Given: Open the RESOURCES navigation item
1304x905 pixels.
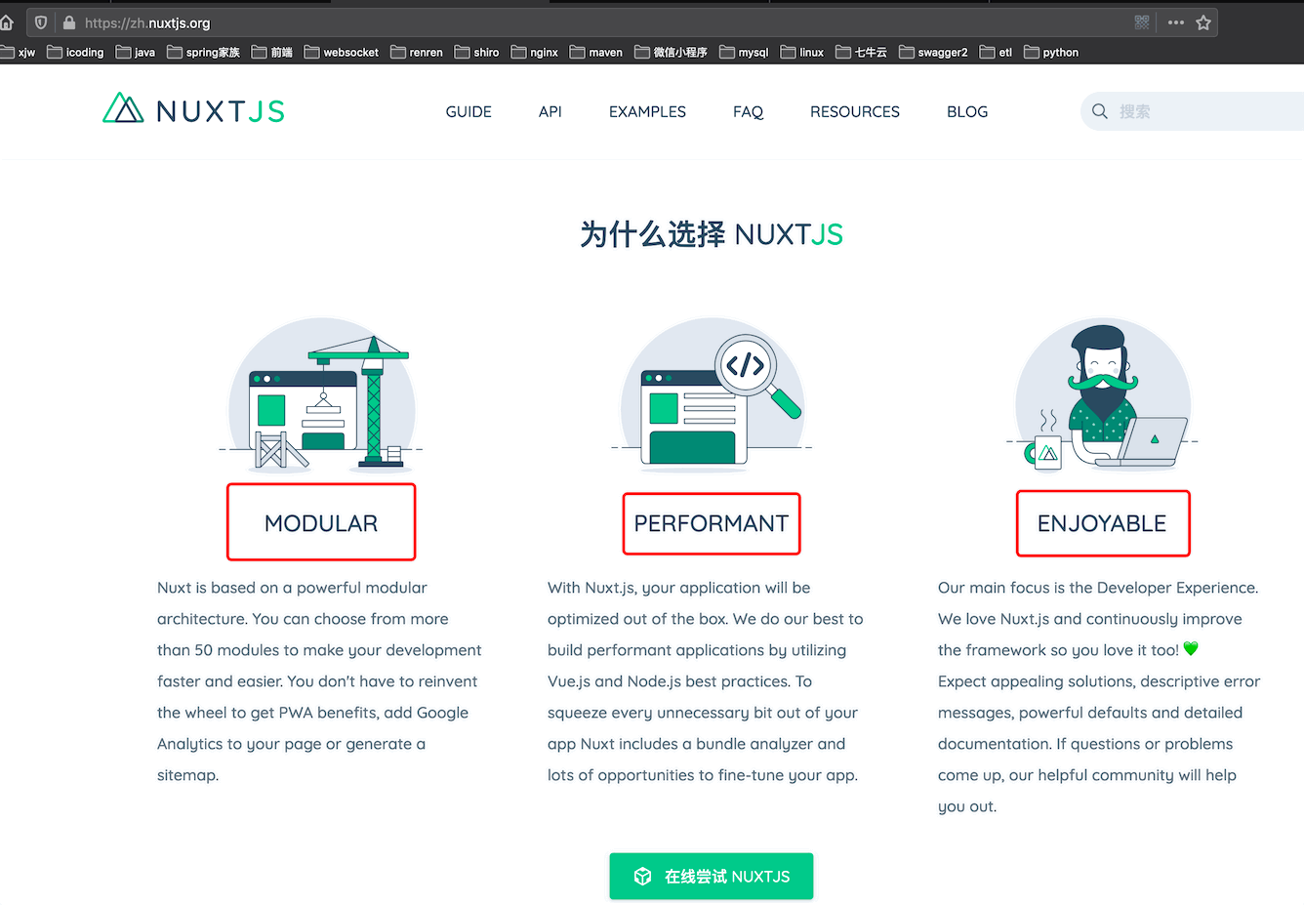Looking at the screenshot, I should tap(855, 111).
